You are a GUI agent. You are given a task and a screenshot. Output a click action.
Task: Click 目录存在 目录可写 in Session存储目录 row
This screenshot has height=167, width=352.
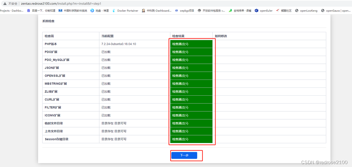coord(114,139)
